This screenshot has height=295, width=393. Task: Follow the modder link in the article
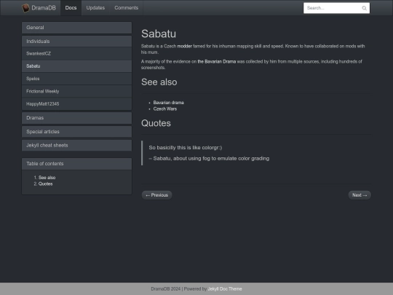pos(184,46)
